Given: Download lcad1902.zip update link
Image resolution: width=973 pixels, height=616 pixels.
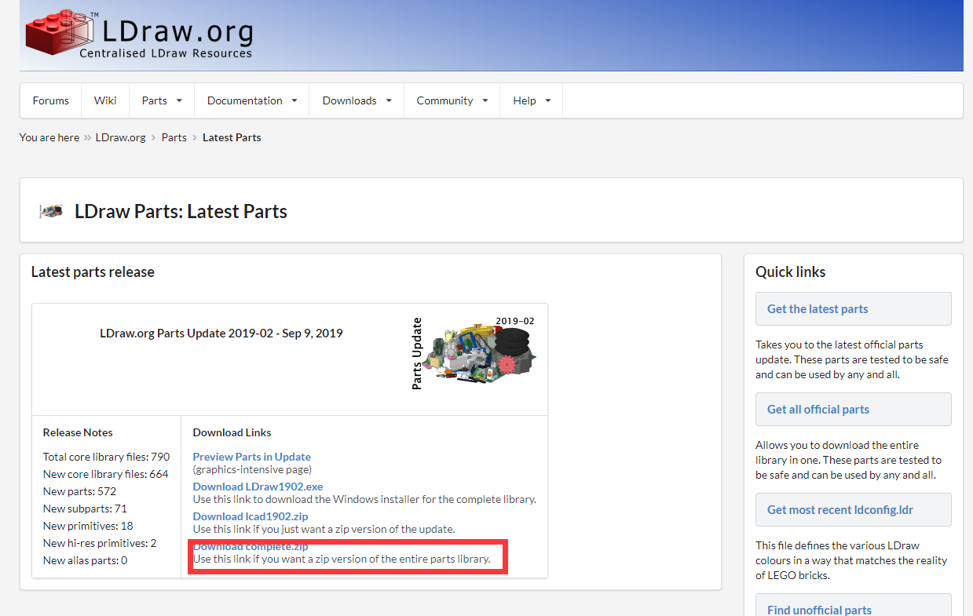Looking at the screenshot, I should tap(251, 516).
